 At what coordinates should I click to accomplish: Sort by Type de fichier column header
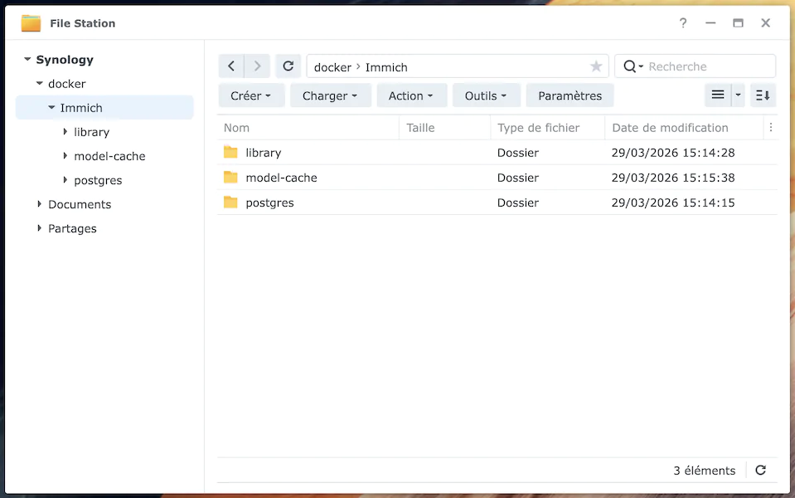click(548, 128)
